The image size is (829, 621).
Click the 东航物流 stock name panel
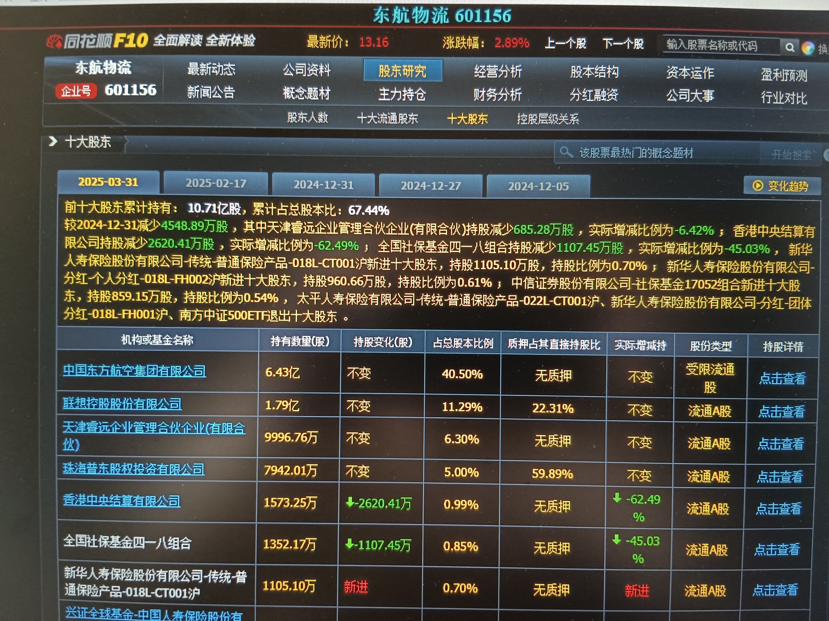tap(104, 80)
